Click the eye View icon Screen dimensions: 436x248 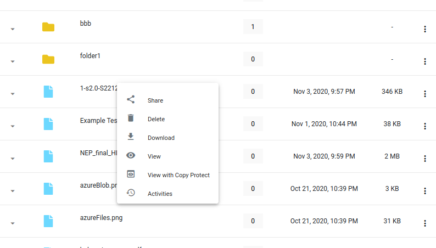point(131,155)
